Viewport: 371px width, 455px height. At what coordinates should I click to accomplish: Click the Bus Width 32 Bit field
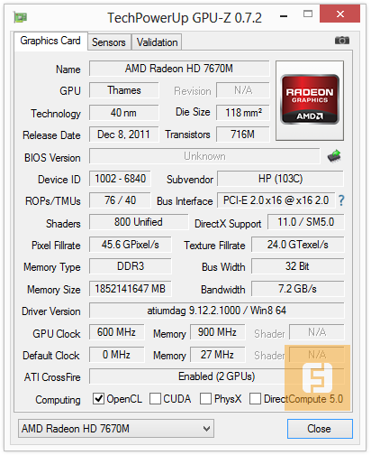point(298,266)
